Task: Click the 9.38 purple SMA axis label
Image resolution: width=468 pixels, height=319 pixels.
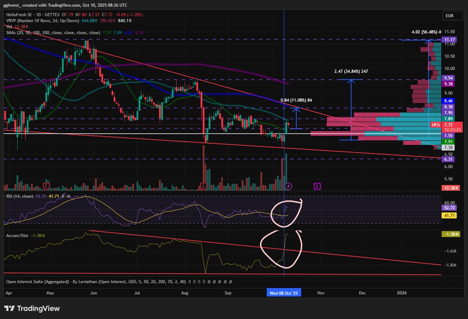Action: click(x=448, y=84)
